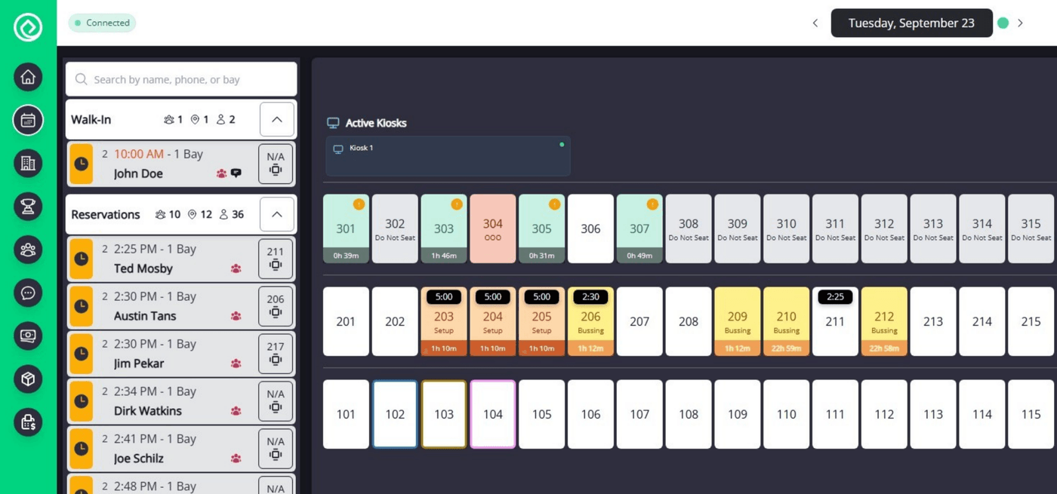Click the search by name, phone, or bay field

[180, 78]
